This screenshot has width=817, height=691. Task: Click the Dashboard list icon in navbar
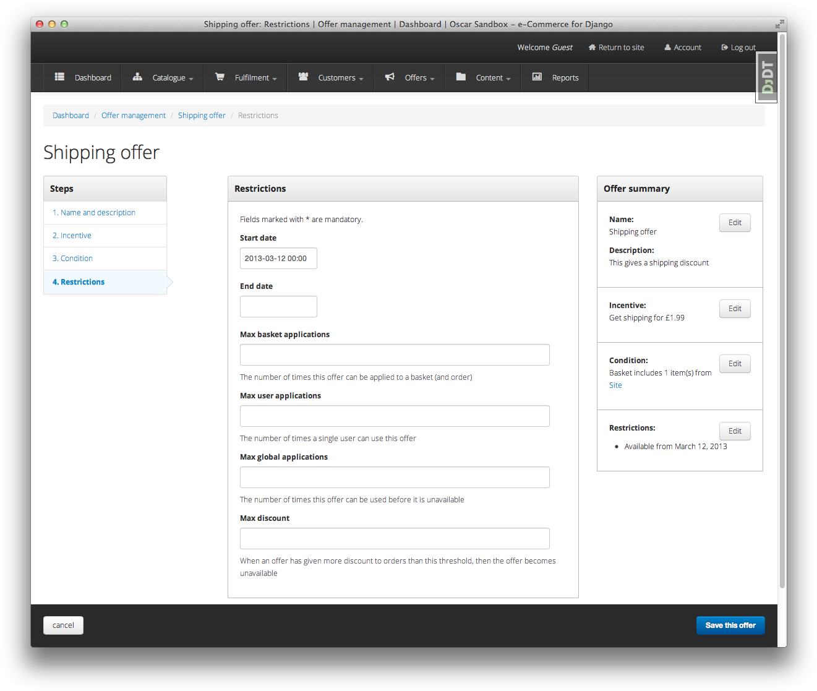coord(59,77)
